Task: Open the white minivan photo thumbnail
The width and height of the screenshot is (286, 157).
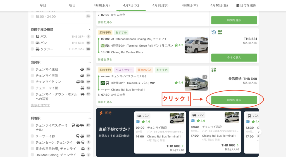Action: (x=196, y=45)
